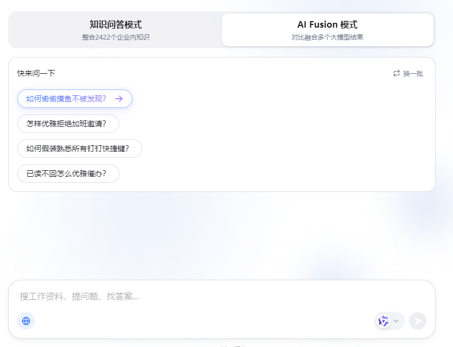Click the refresh icon beside 换一批
The width and height of the screenshot is (453, 347).
point(397,73)
